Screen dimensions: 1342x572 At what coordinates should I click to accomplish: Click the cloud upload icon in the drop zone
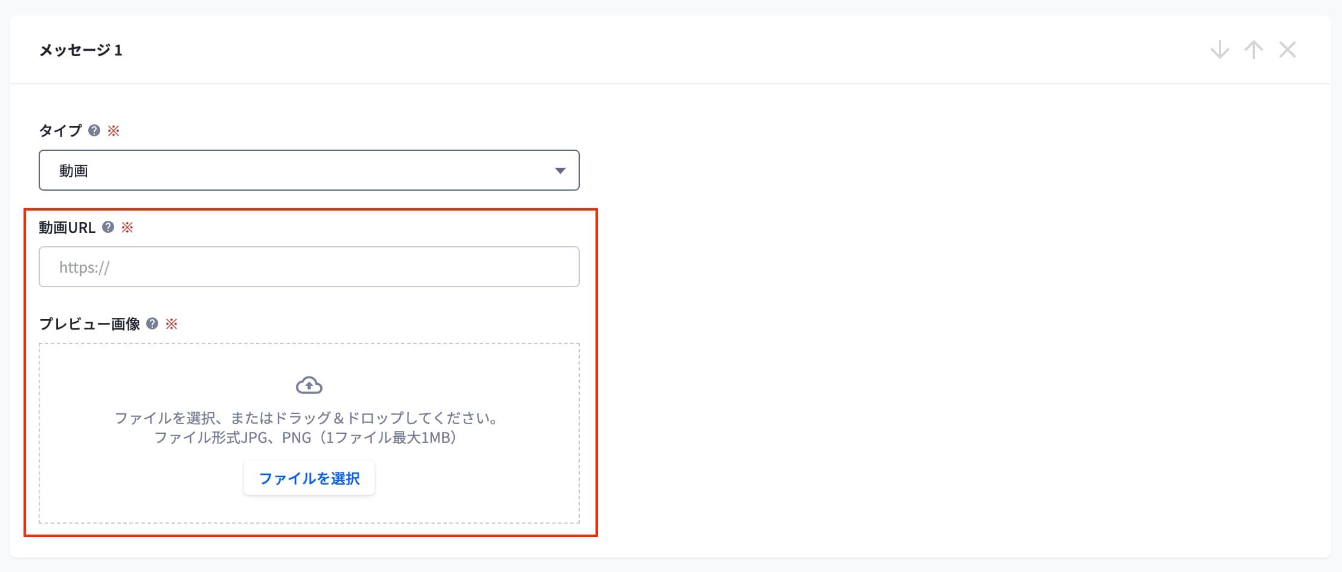click(x=309, y=384)
